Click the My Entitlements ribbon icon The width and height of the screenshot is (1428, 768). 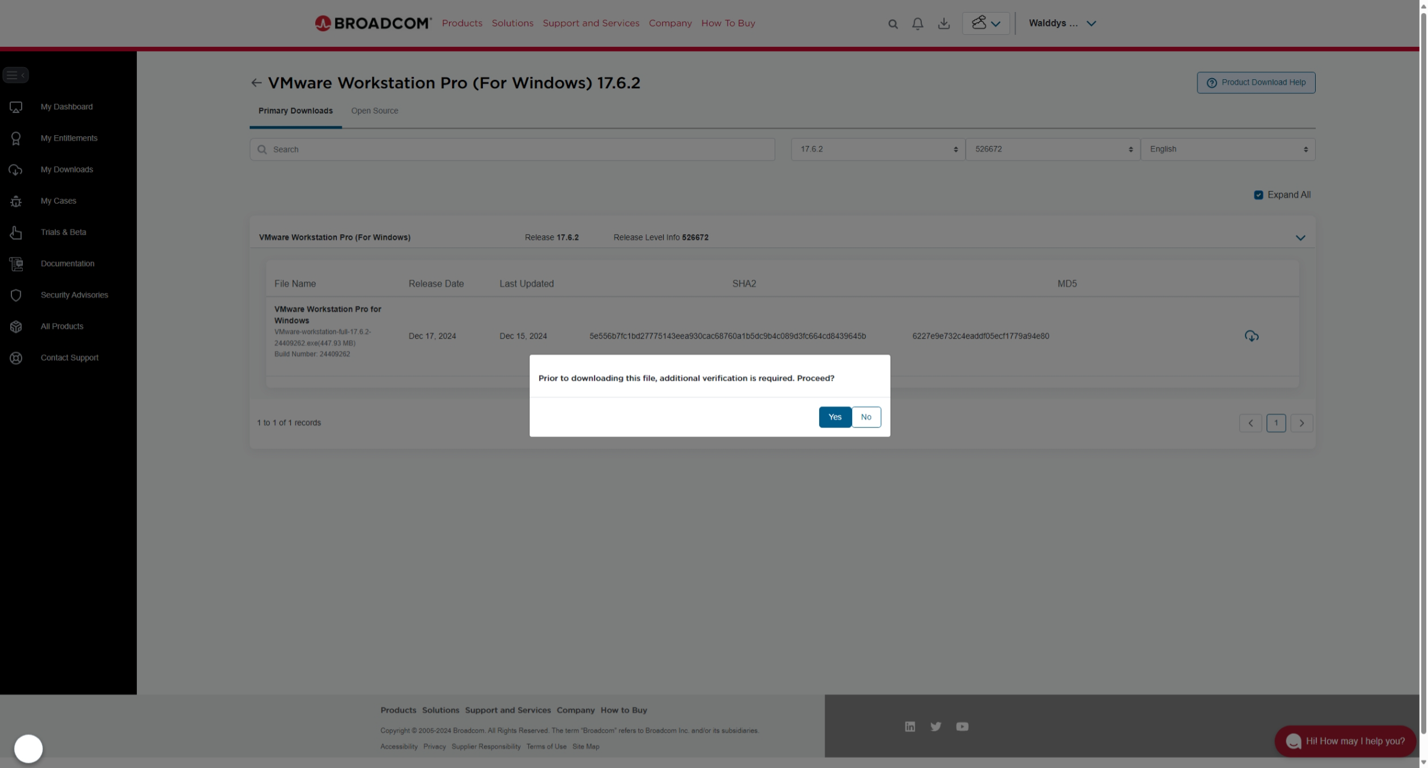pos(16,139)
